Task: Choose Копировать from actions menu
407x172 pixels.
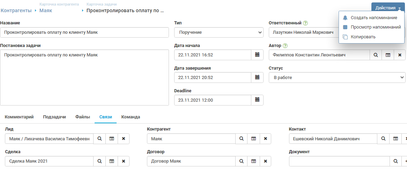Action: [x=363, y=37]
